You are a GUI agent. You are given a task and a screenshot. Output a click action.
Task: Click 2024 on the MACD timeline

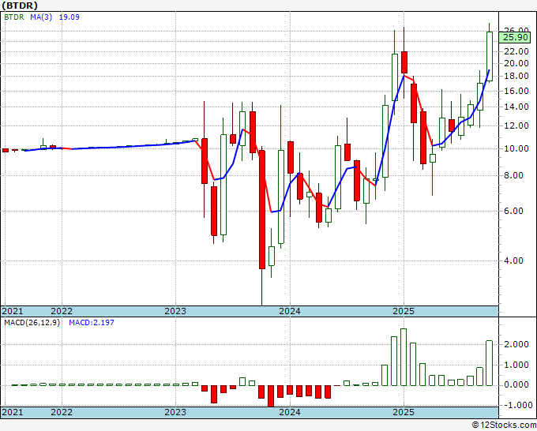[x=290, y=412]
